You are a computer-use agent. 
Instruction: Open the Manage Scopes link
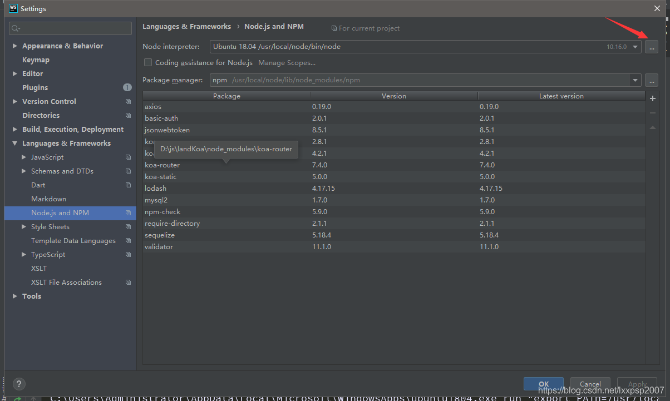click(287, 63)
